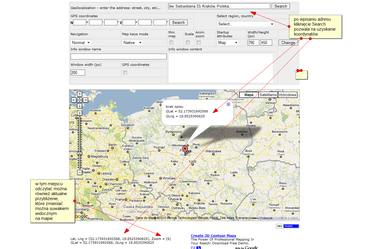
Task: Click the Dresden label on the map
Action: [x=108, y=180]
